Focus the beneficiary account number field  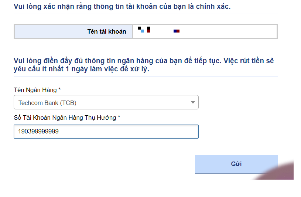(106, 132)
